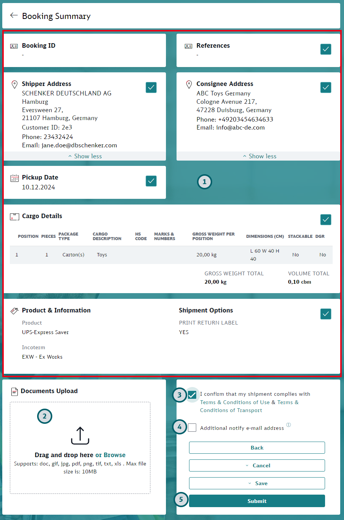Open the Terms & Conditions of Use link
This screenshot has width=344, height=520.
[235, 402]
